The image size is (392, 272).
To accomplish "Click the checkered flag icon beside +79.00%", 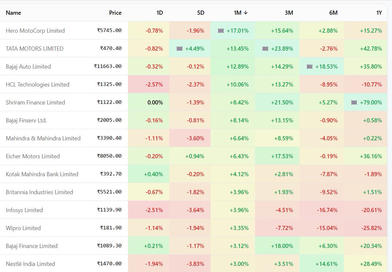I will tap(354, 102).
